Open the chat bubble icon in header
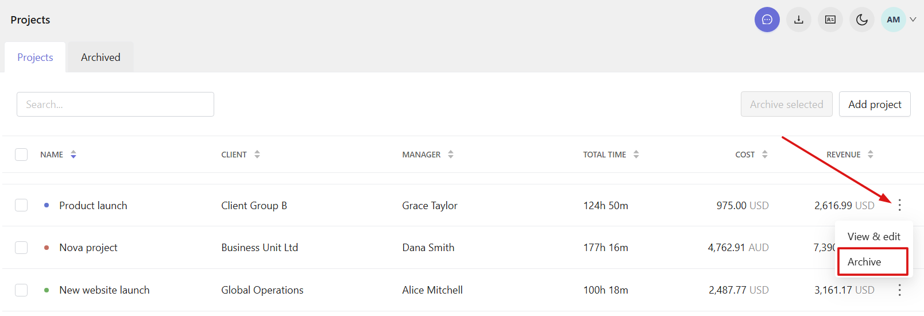 point(767,20)
